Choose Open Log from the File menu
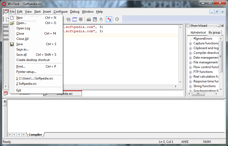The image size is (228, 146). click(x=36, y=28)
